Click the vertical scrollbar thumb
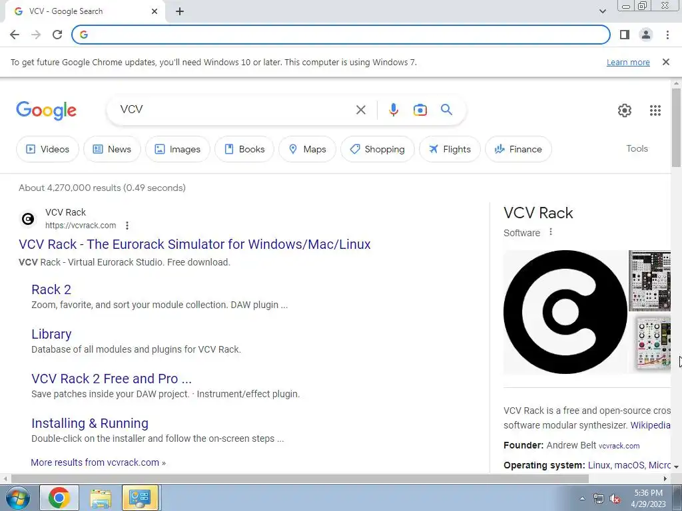The width and height of the screenshot is (682, 511). pyautogui.click(x=676, y=127)
